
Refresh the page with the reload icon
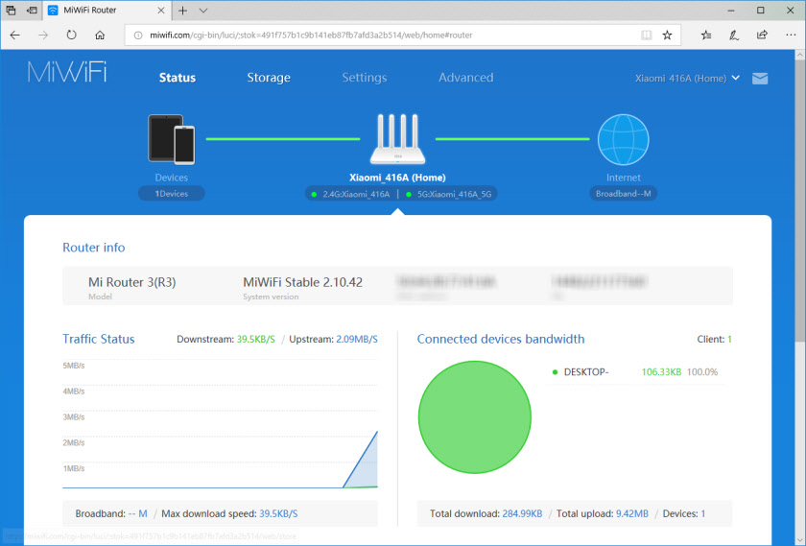[x=71, y=35]
